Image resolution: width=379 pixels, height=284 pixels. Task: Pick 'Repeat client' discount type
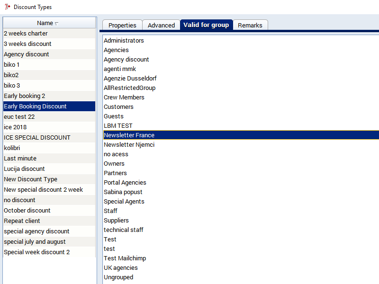(22, 221)
